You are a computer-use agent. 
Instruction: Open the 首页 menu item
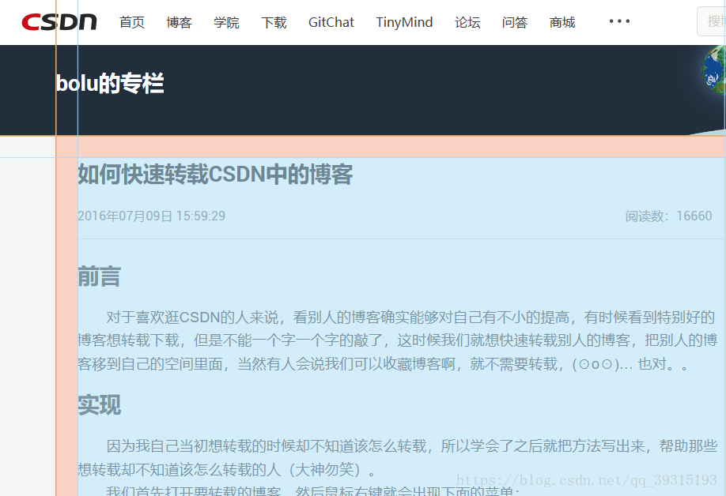[131, 23]
